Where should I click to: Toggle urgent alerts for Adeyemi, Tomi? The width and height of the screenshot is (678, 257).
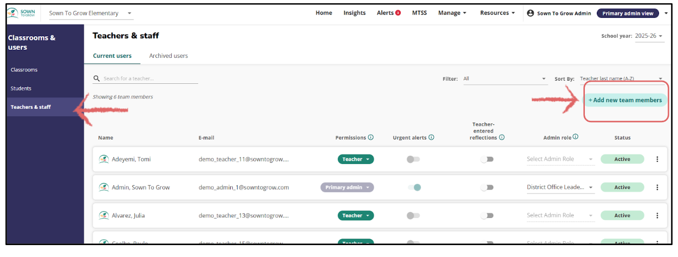pyautogui.click(x=413, y=159)
